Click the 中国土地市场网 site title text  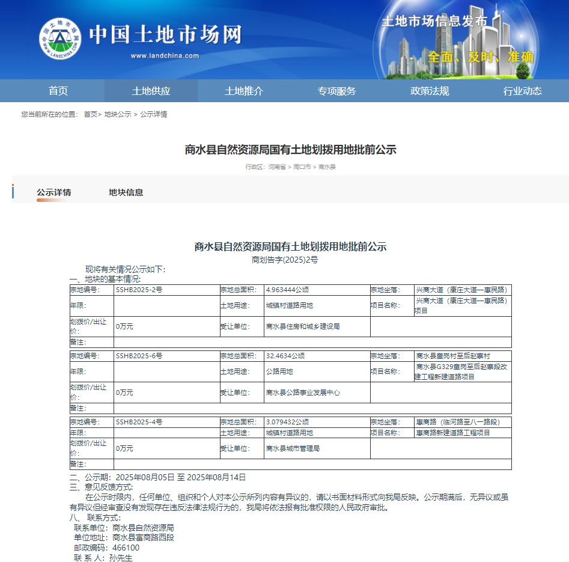coord(165,35)
